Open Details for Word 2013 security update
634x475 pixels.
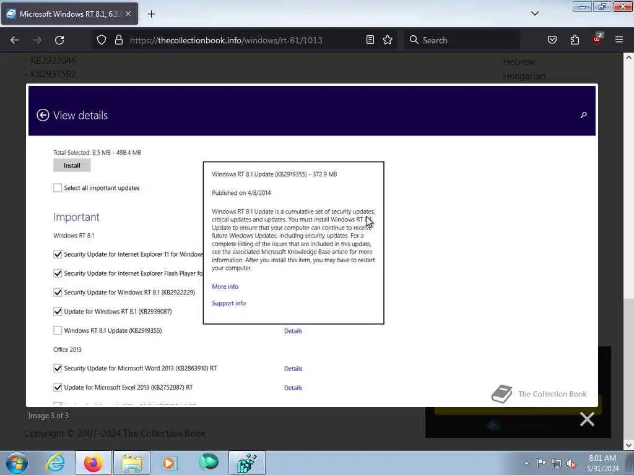(293, 369)
